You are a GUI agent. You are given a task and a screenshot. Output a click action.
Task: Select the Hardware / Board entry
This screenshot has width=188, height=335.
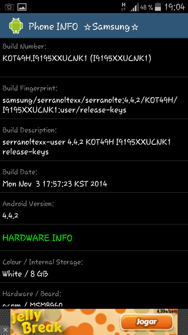coord(94,296)
